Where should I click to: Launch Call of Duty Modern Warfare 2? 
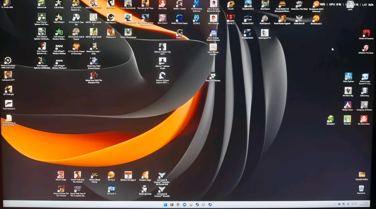pos(59,63)
